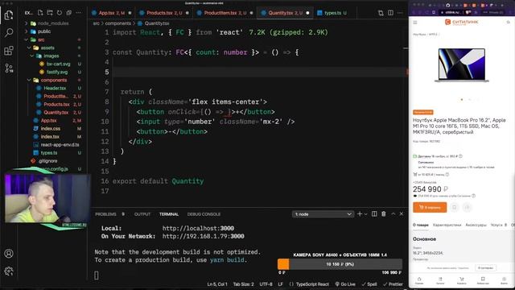Split the editor to the right

[x=390, y=13]
